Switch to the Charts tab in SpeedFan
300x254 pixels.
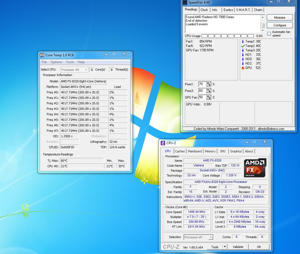[x=258, y=10]
